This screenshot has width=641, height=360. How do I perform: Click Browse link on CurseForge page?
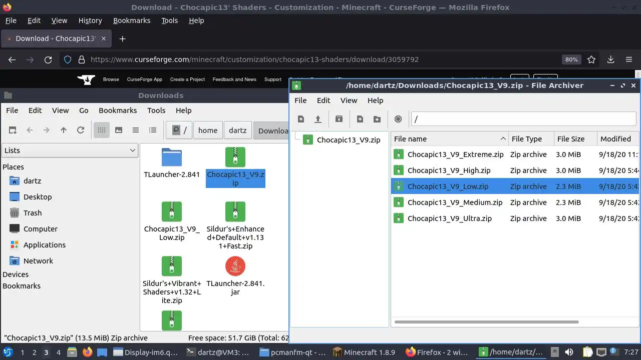point(111,79)
